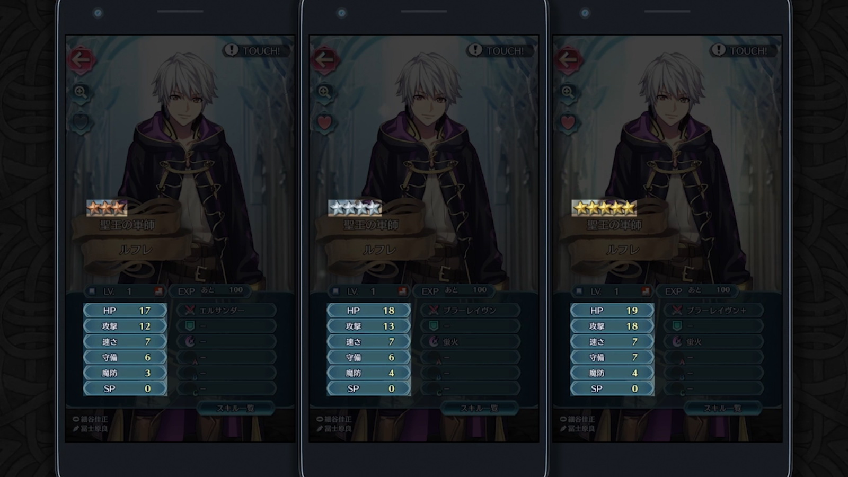Tap the back arrow on right phone

pos(568,59)
